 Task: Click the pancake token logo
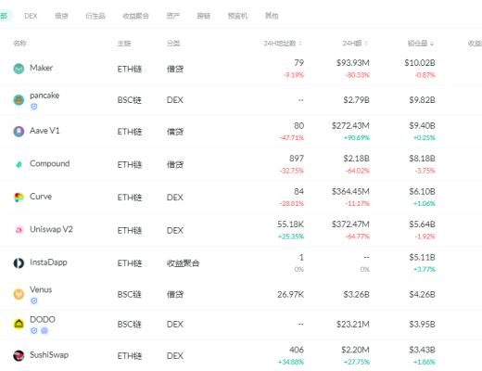[x=19, y=100]
